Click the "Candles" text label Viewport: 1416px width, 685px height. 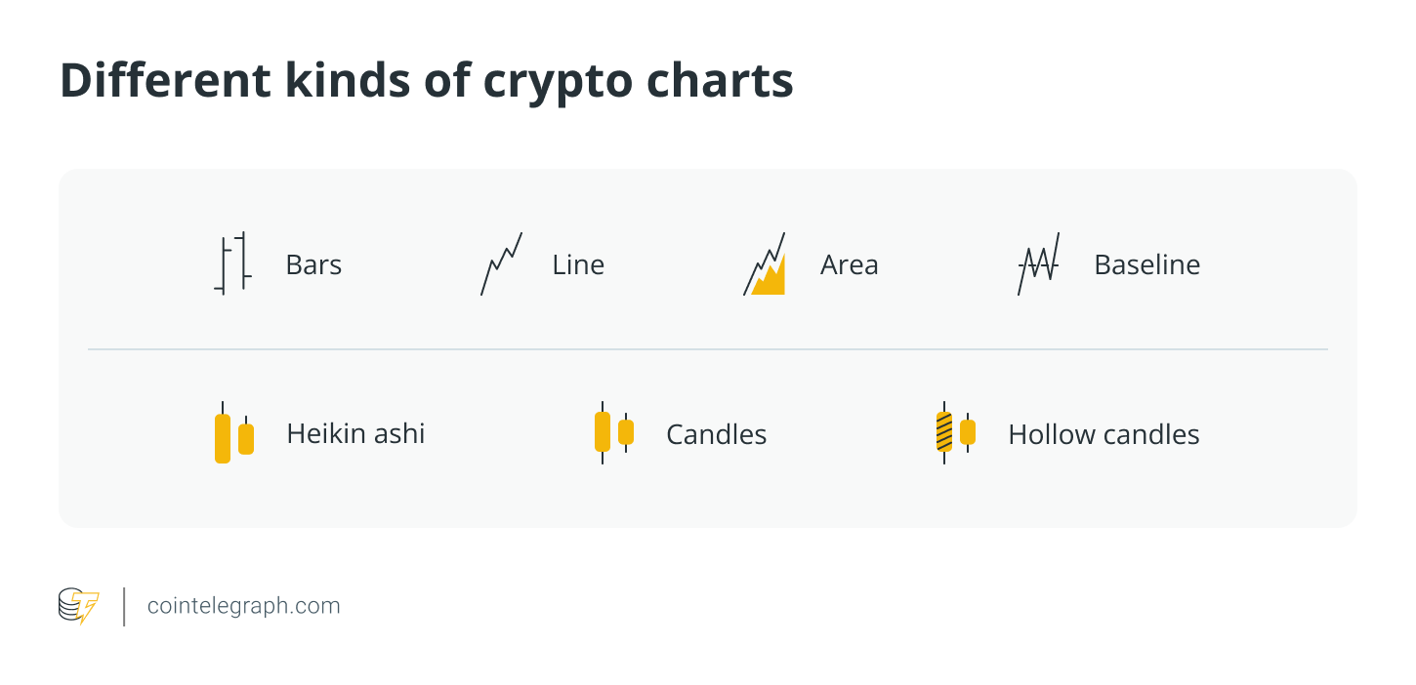716,435
